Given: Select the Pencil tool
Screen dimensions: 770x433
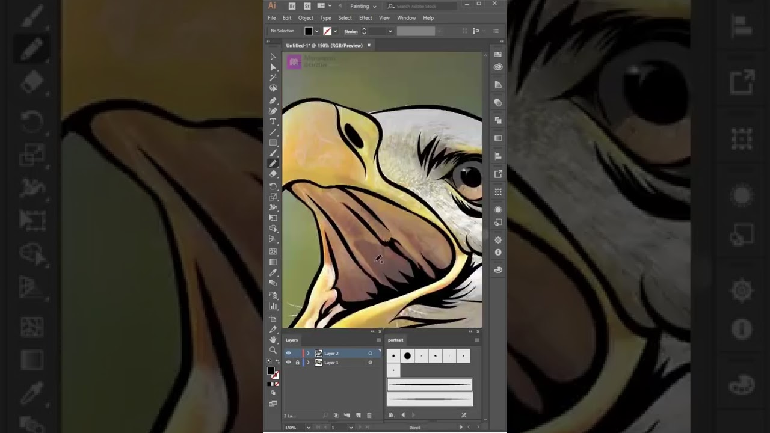Looking at the screenshot, I should [273, 164].
